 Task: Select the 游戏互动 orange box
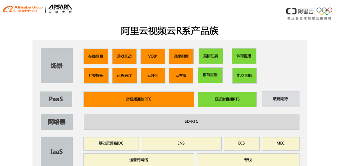(x=124, y=56)
